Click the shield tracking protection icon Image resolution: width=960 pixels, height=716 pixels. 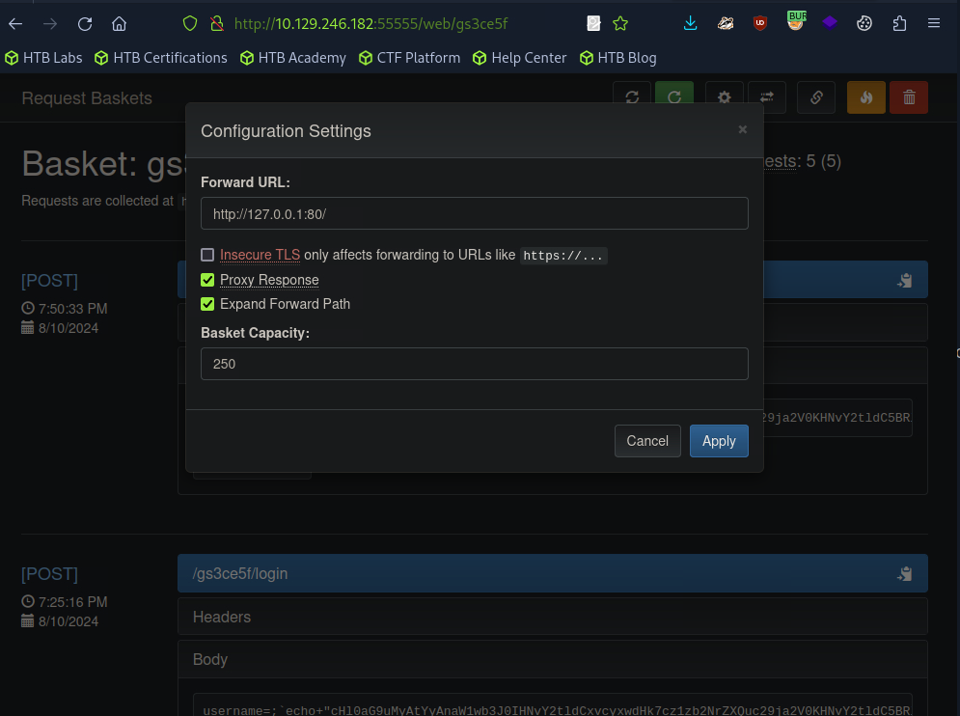(190, 24)
